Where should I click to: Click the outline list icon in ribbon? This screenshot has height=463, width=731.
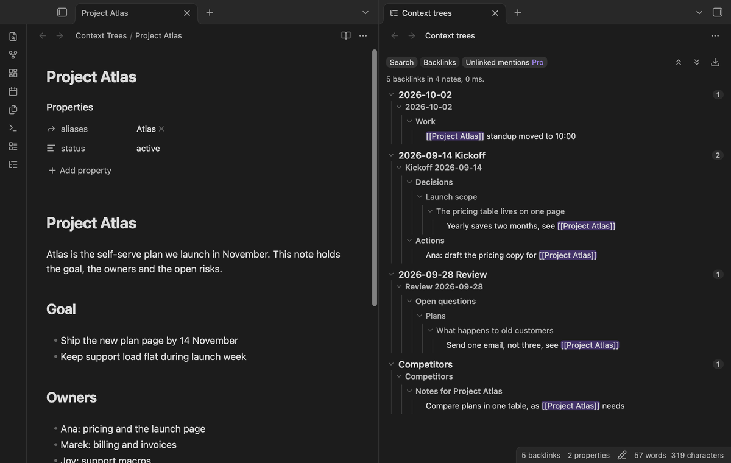point(13,146)
